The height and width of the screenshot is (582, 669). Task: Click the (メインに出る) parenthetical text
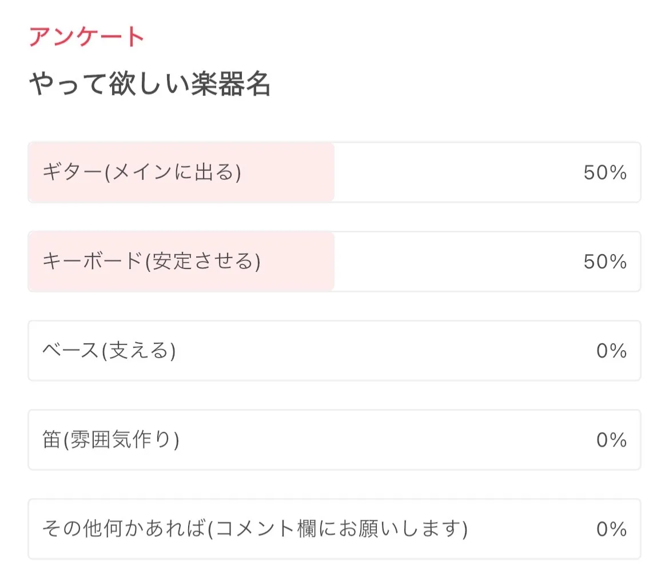(x=173, y=172)
